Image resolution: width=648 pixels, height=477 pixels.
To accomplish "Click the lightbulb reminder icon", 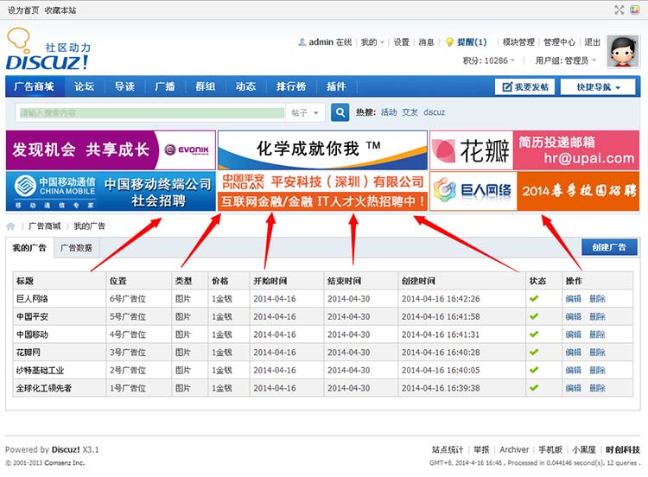I will coord(449,42).
